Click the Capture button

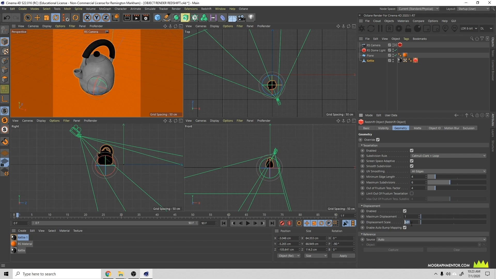point(393,250)
